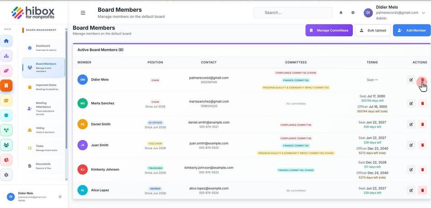Edit Marta Sanchez's member record
Image resolution: width=431 pixels, height=208 pixels.
[411, 103]
